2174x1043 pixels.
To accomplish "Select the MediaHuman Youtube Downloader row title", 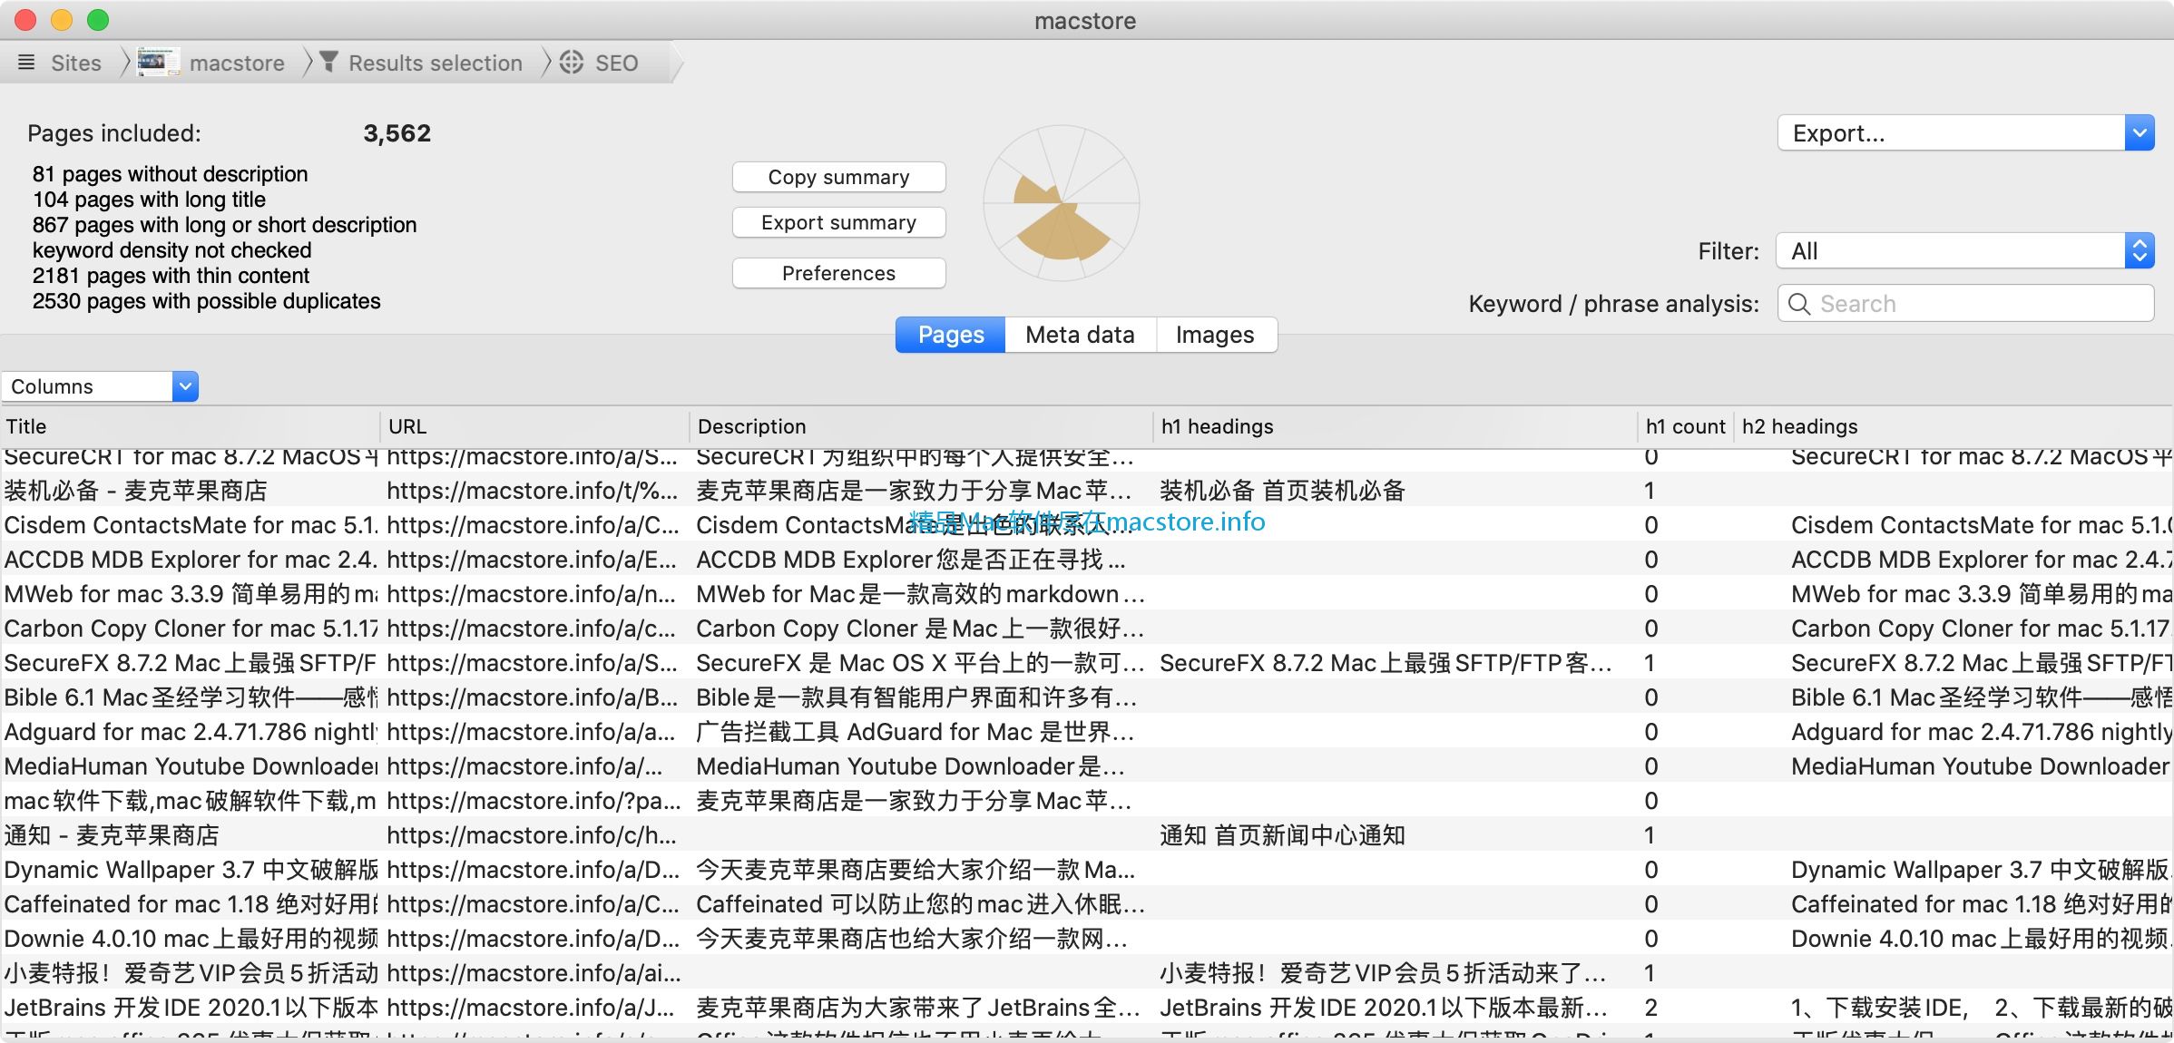I will tap(191, 766).
